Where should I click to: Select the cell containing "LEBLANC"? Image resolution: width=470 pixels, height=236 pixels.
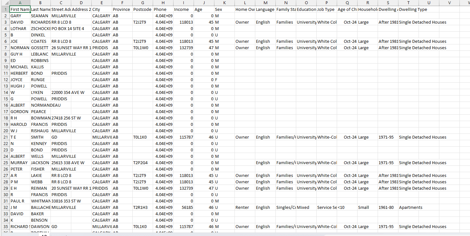tap(41, 54)
